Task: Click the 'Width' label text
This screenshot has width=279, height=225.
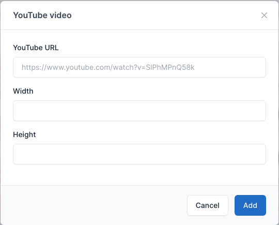Action: [23, 91]
